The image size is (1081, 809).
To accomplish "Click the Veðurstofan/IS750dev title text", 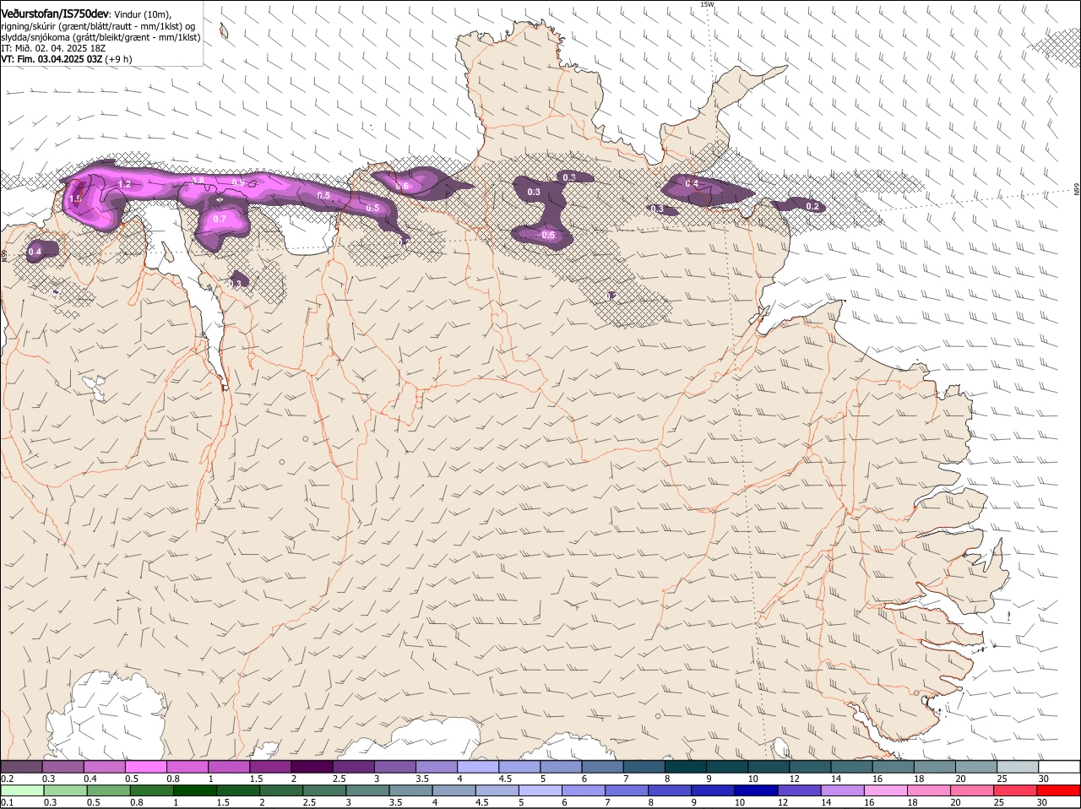I will [55, 14].
